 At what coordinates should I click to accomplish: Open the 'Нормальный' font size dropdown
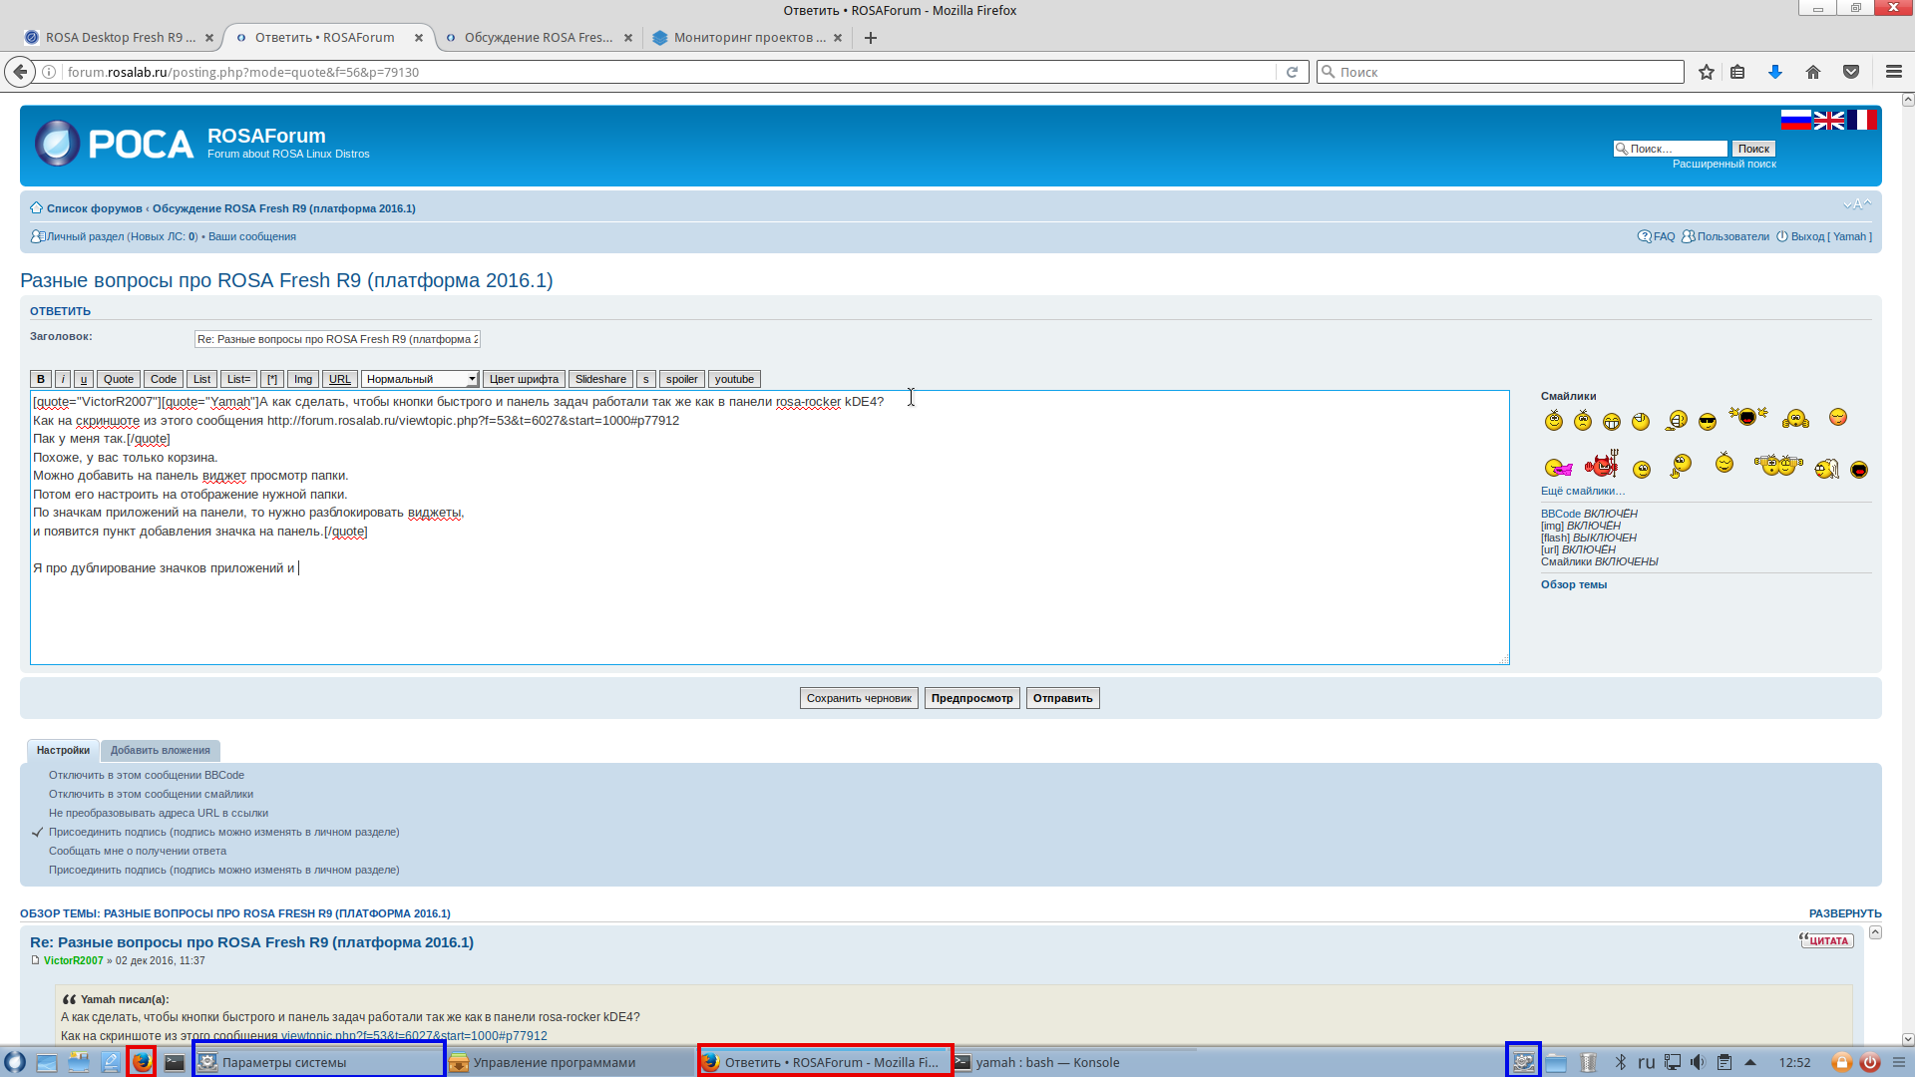pos(420,379)
